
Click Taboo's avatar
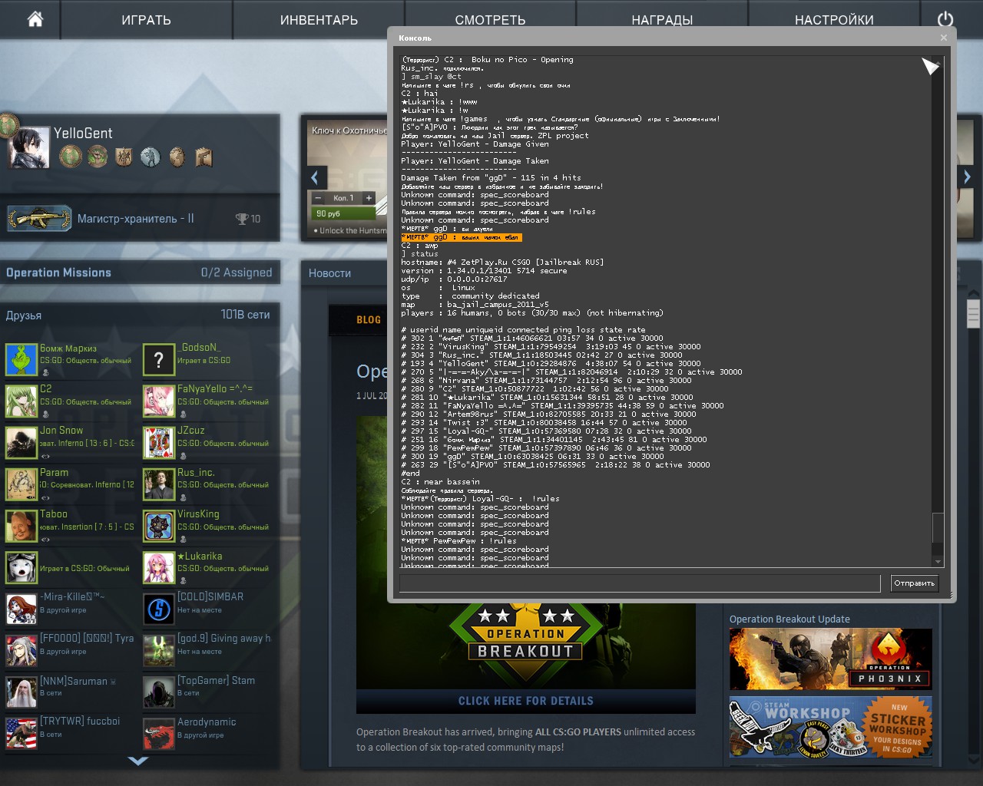[21, 526]
